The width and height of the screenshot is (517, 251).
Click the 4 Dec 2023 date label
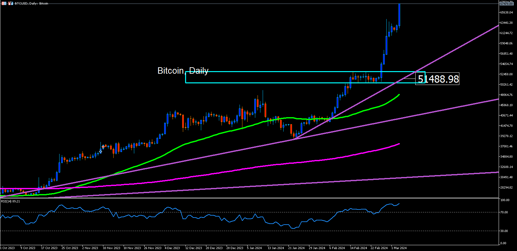[172, 248]
